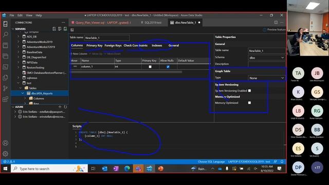Viewport: 329px width, 185px height.
Task: Expand the BaselineData database node
Action: tap(19, 52)
